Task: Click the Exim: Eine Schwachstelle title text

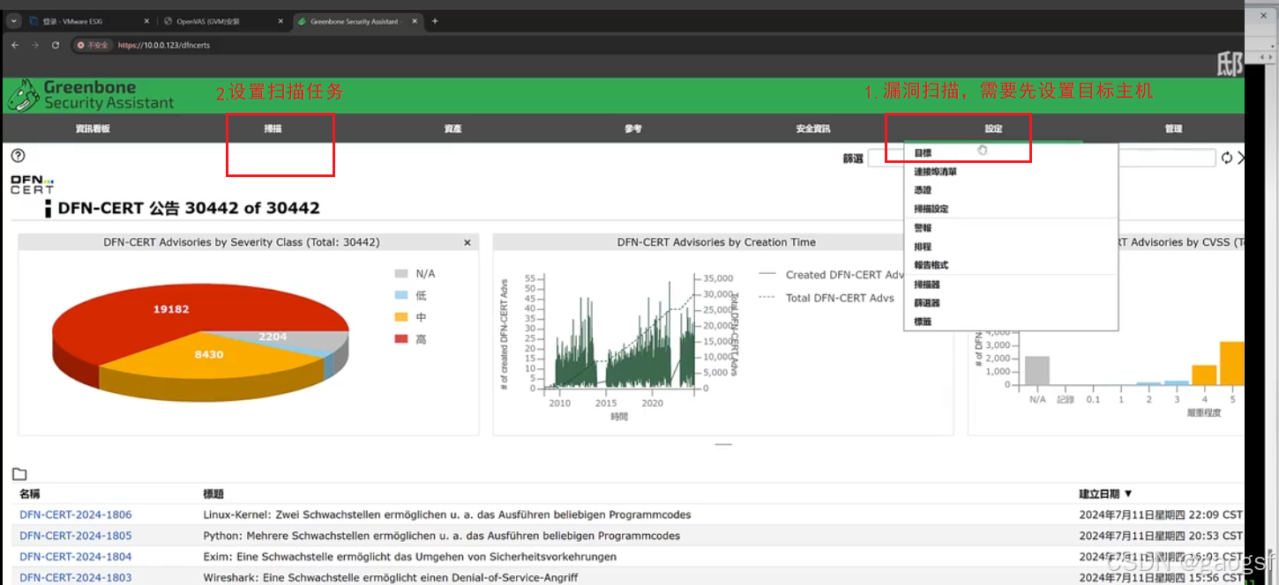Action: click(409, 557)
